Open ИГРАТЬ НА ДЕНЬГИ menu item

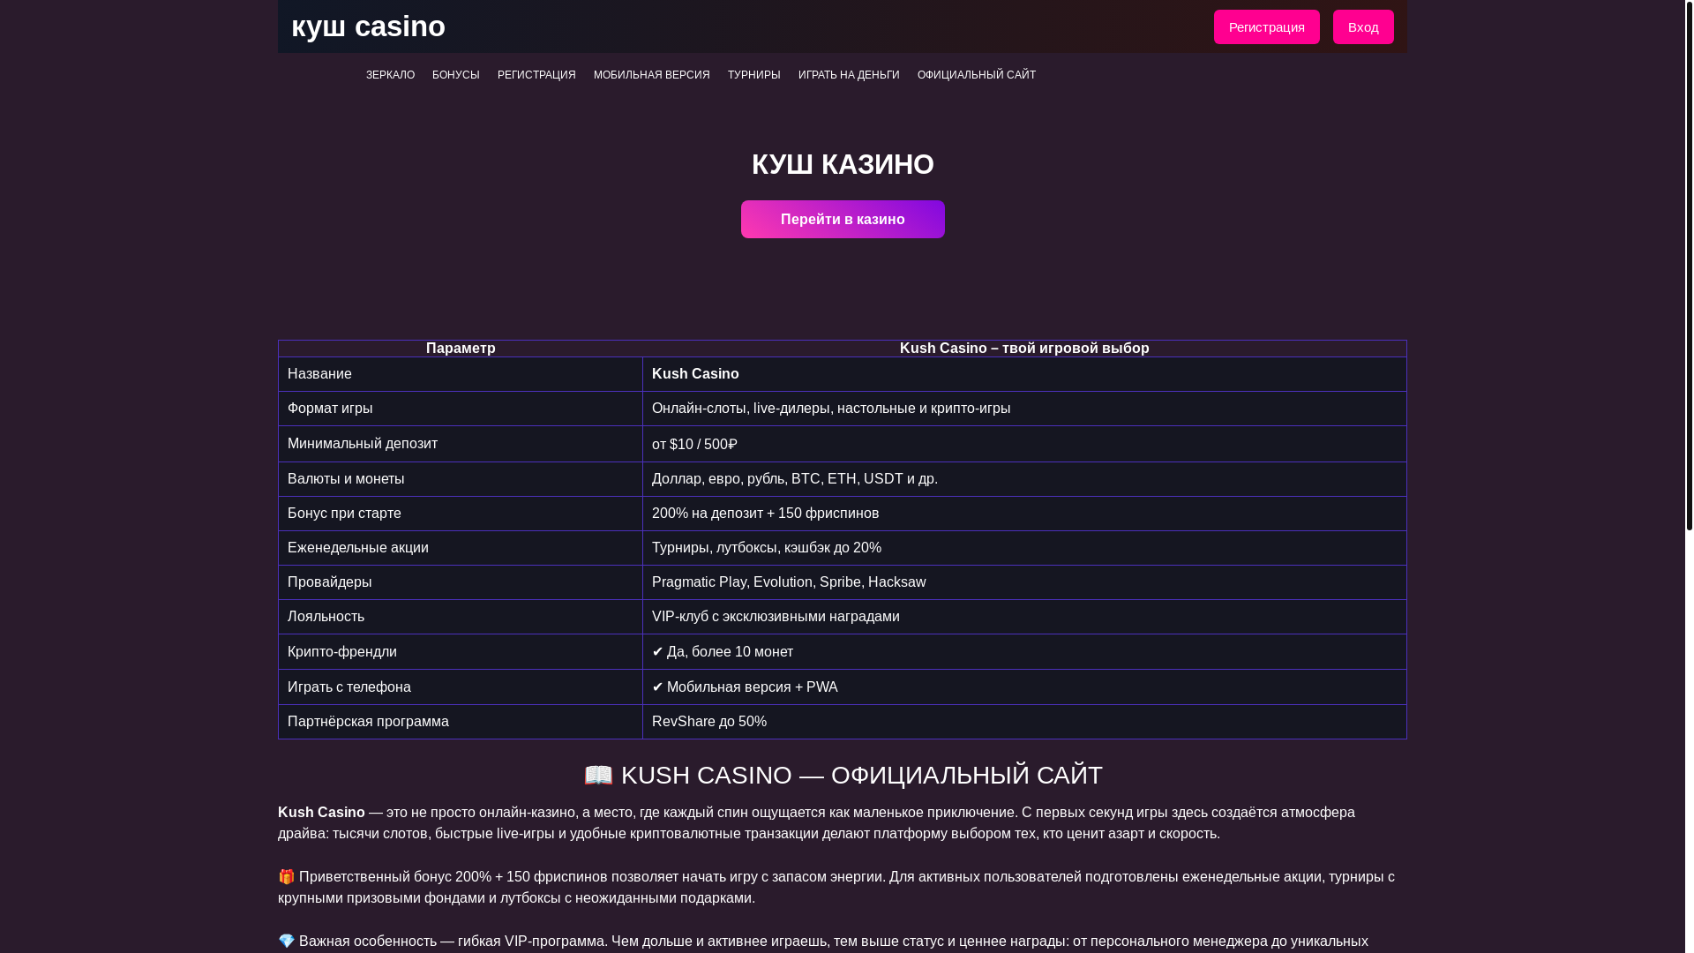tap(849, 75)
